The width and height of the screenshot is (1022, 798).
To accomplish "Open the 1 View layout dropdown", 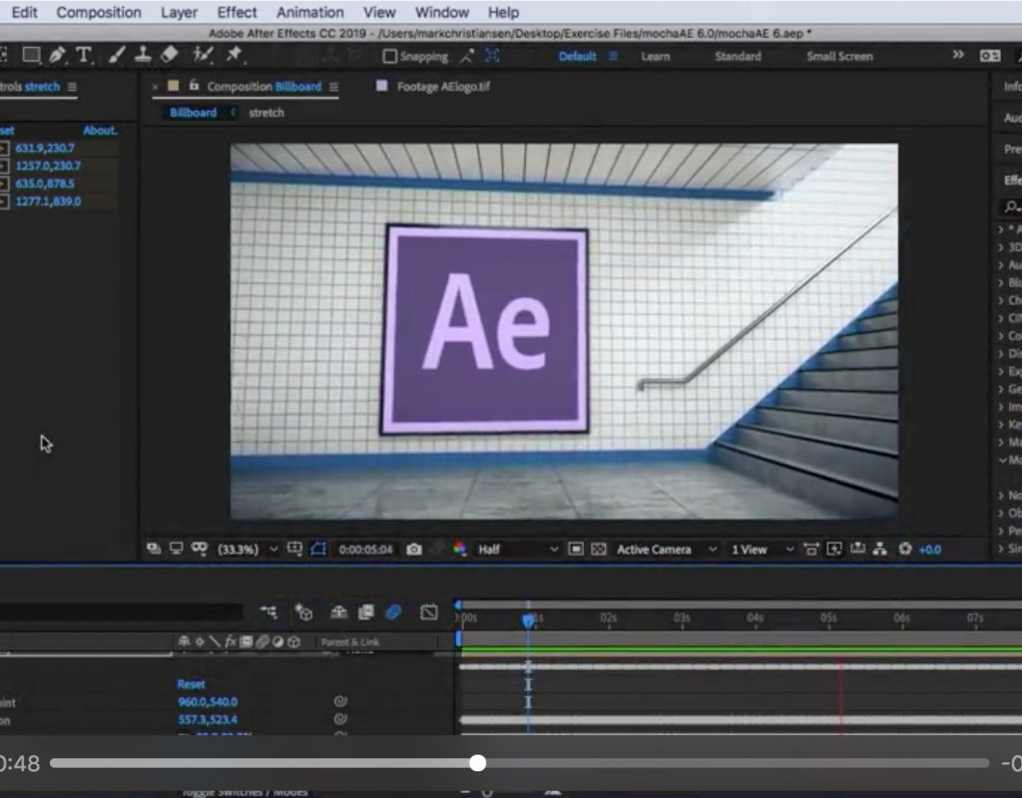I will click(762, 550).
